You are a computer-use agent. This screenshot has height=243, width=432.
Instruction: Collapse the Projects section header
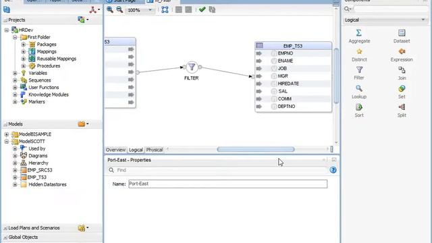coord(5,20)
